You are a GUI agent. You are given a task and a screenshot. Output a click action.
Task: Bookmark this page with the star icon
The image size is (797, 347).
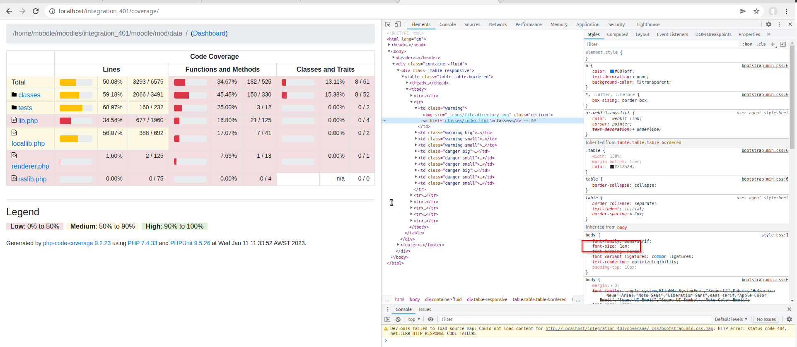pos(756,11)
